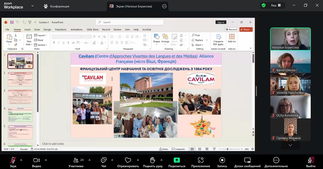323x169 pixels.
Task: Select Violetta Panchenko's video tile
Action: pos(290,83)
